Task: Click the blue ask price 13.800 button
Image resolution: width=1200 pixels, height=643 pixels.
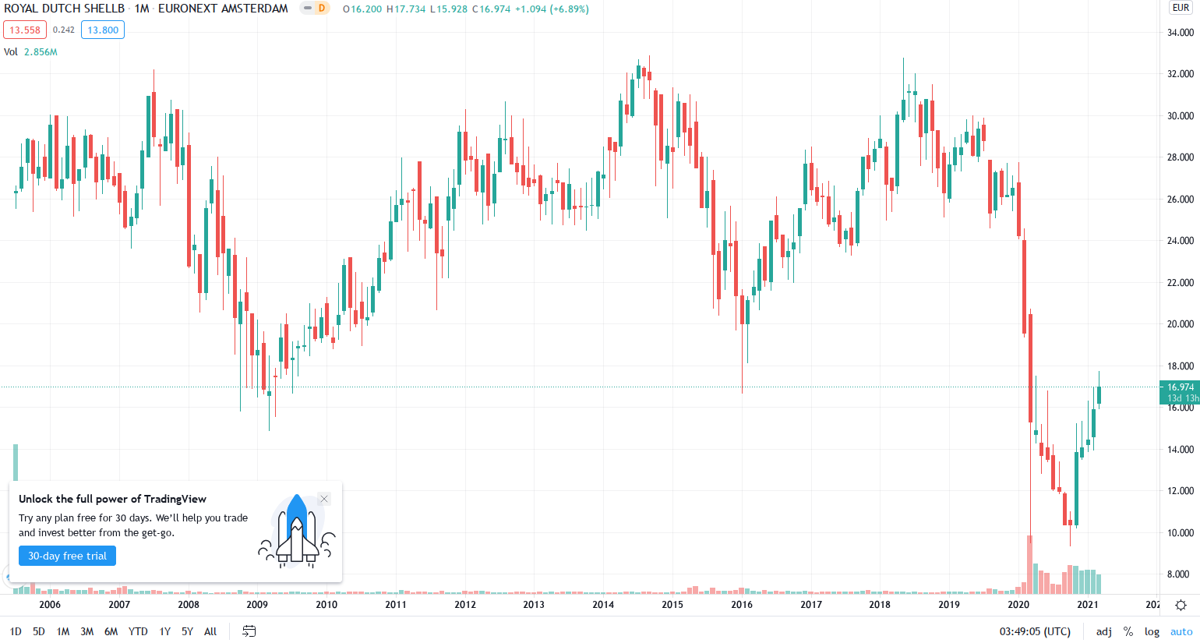Action: (102, 29)
